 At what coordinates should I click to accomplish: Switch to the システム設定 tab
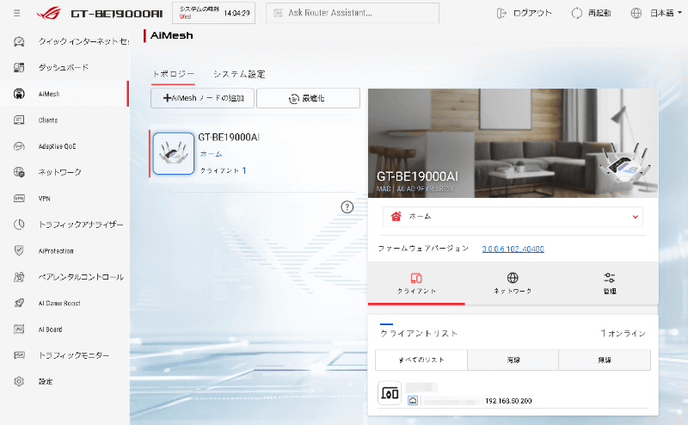pos(239,74)
